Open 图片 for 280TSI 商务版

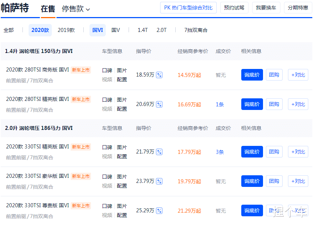tap(122, 70)
